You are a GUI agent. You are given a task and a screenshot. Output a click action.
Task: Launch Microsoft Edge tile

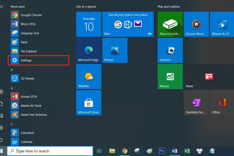pos(89,51)
